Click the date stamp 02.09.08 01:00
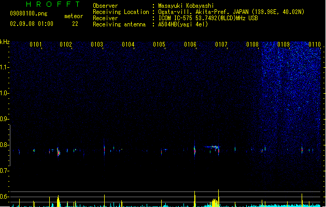 pos(32,24)
